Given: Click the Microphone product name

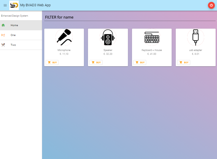Looking at the screenshot, I should (x=64, y=50).
